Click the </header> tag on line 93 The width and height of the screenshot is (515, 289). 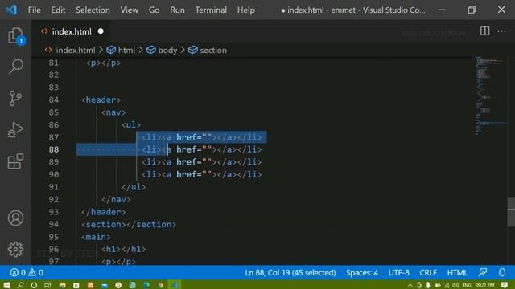tap(103, 212)
